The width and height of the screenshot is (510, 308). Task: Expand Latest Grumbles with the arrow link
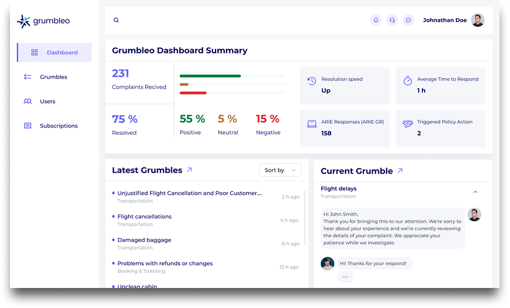pyautogui.click(x=190, y=170)
